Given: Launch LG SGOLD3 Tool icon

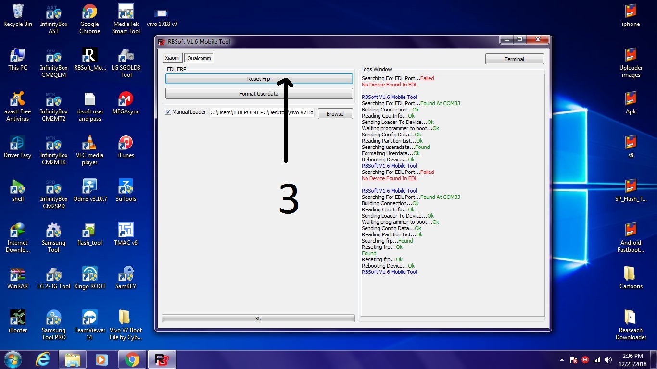Looking at the screenshot, I should tap(126, 62).
